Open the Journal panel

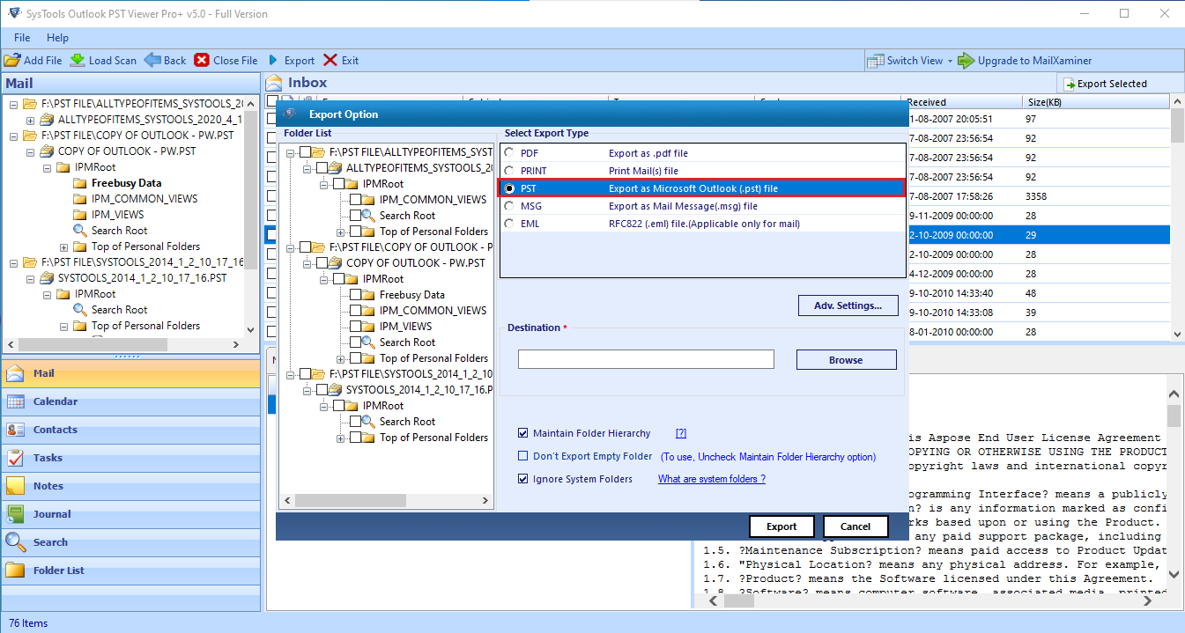53,513
